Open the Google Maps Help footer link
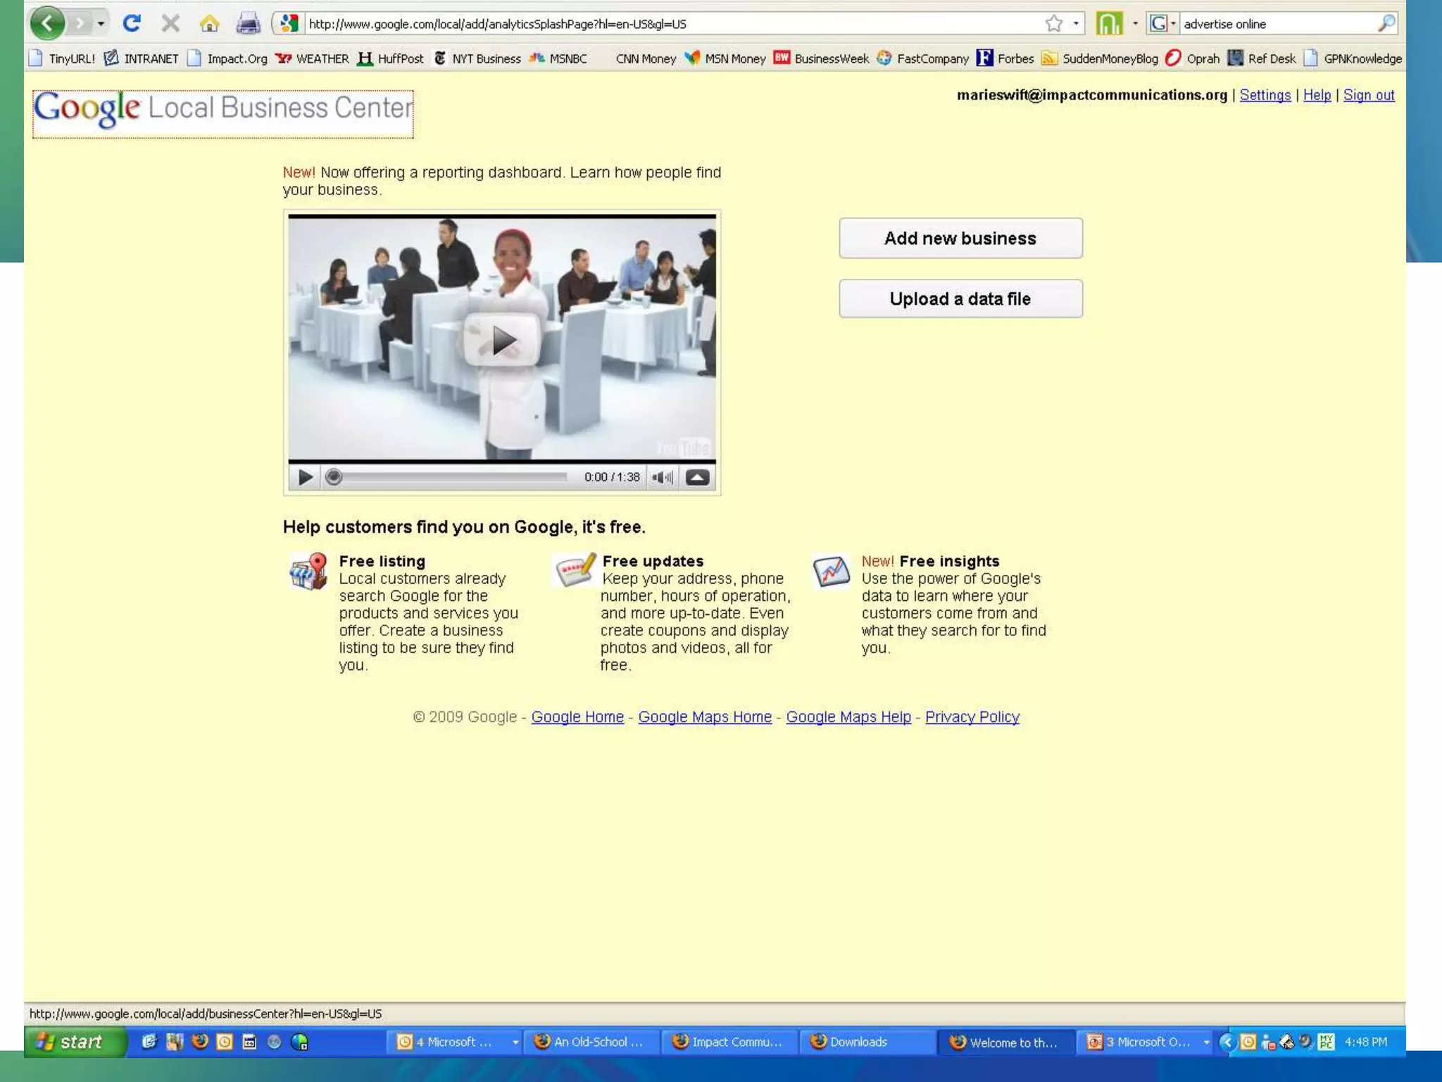The width and height of the screenshot is (1442, 1082). tap(848, 717)
